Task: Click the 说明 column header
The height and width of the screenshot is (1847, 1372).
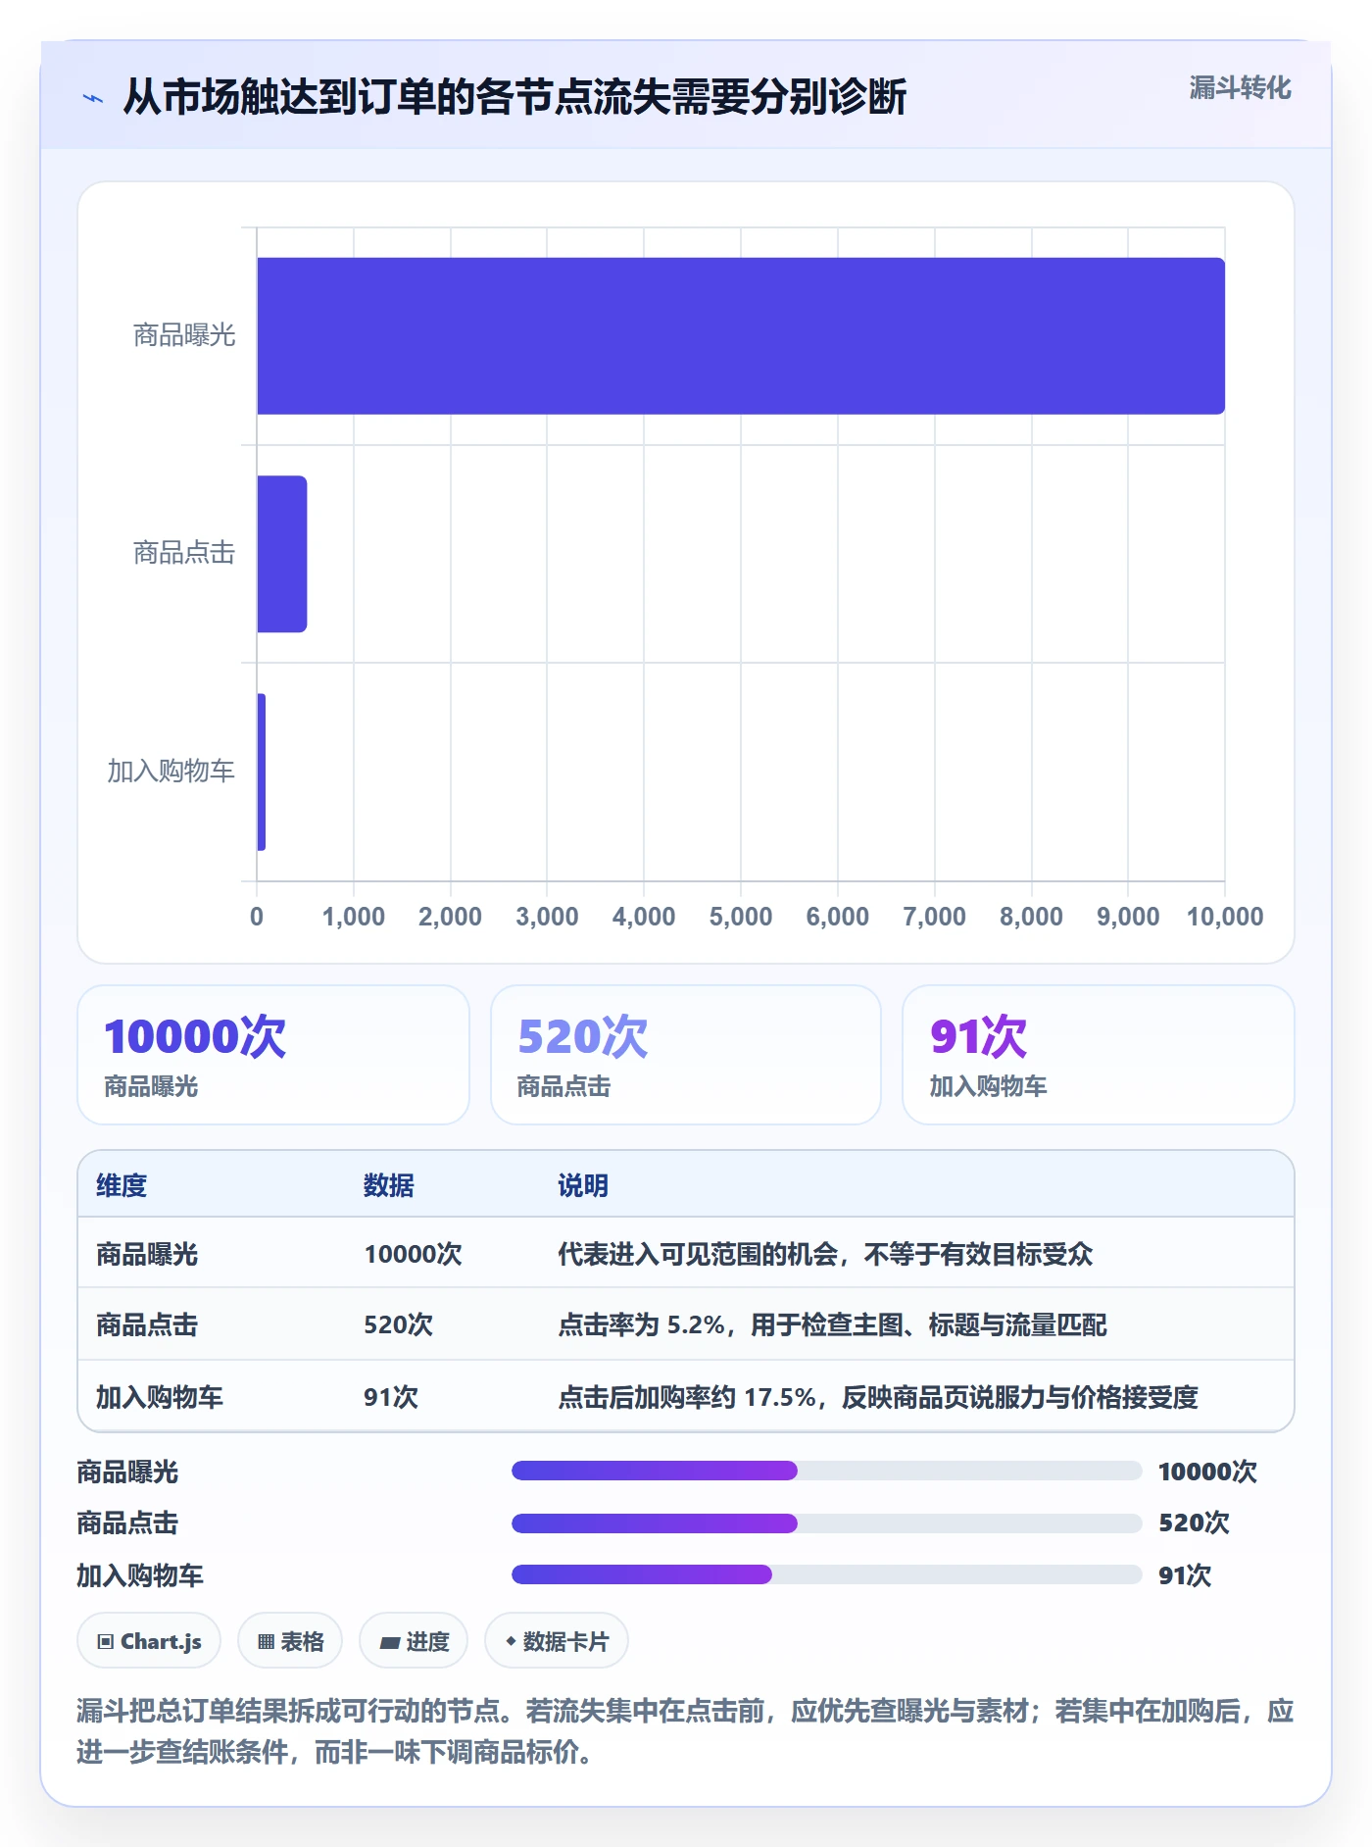Action: click(583, 1185)
